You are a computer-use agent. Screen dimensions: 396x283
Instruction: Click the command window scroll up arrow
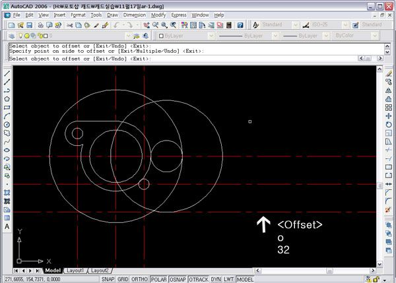point(387,46)
